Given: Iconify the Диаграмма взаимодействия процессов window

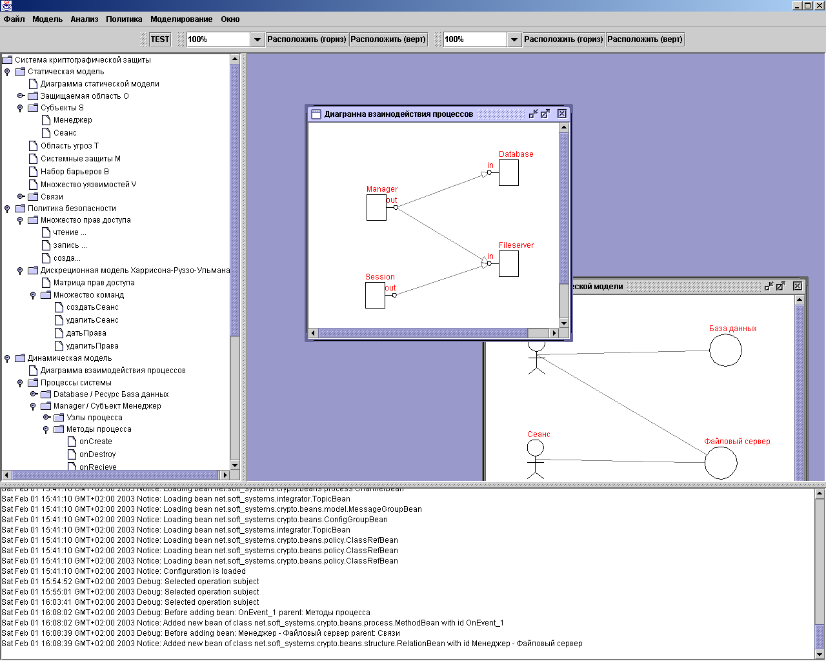Looking at the screenshot, I should (533, 114).
